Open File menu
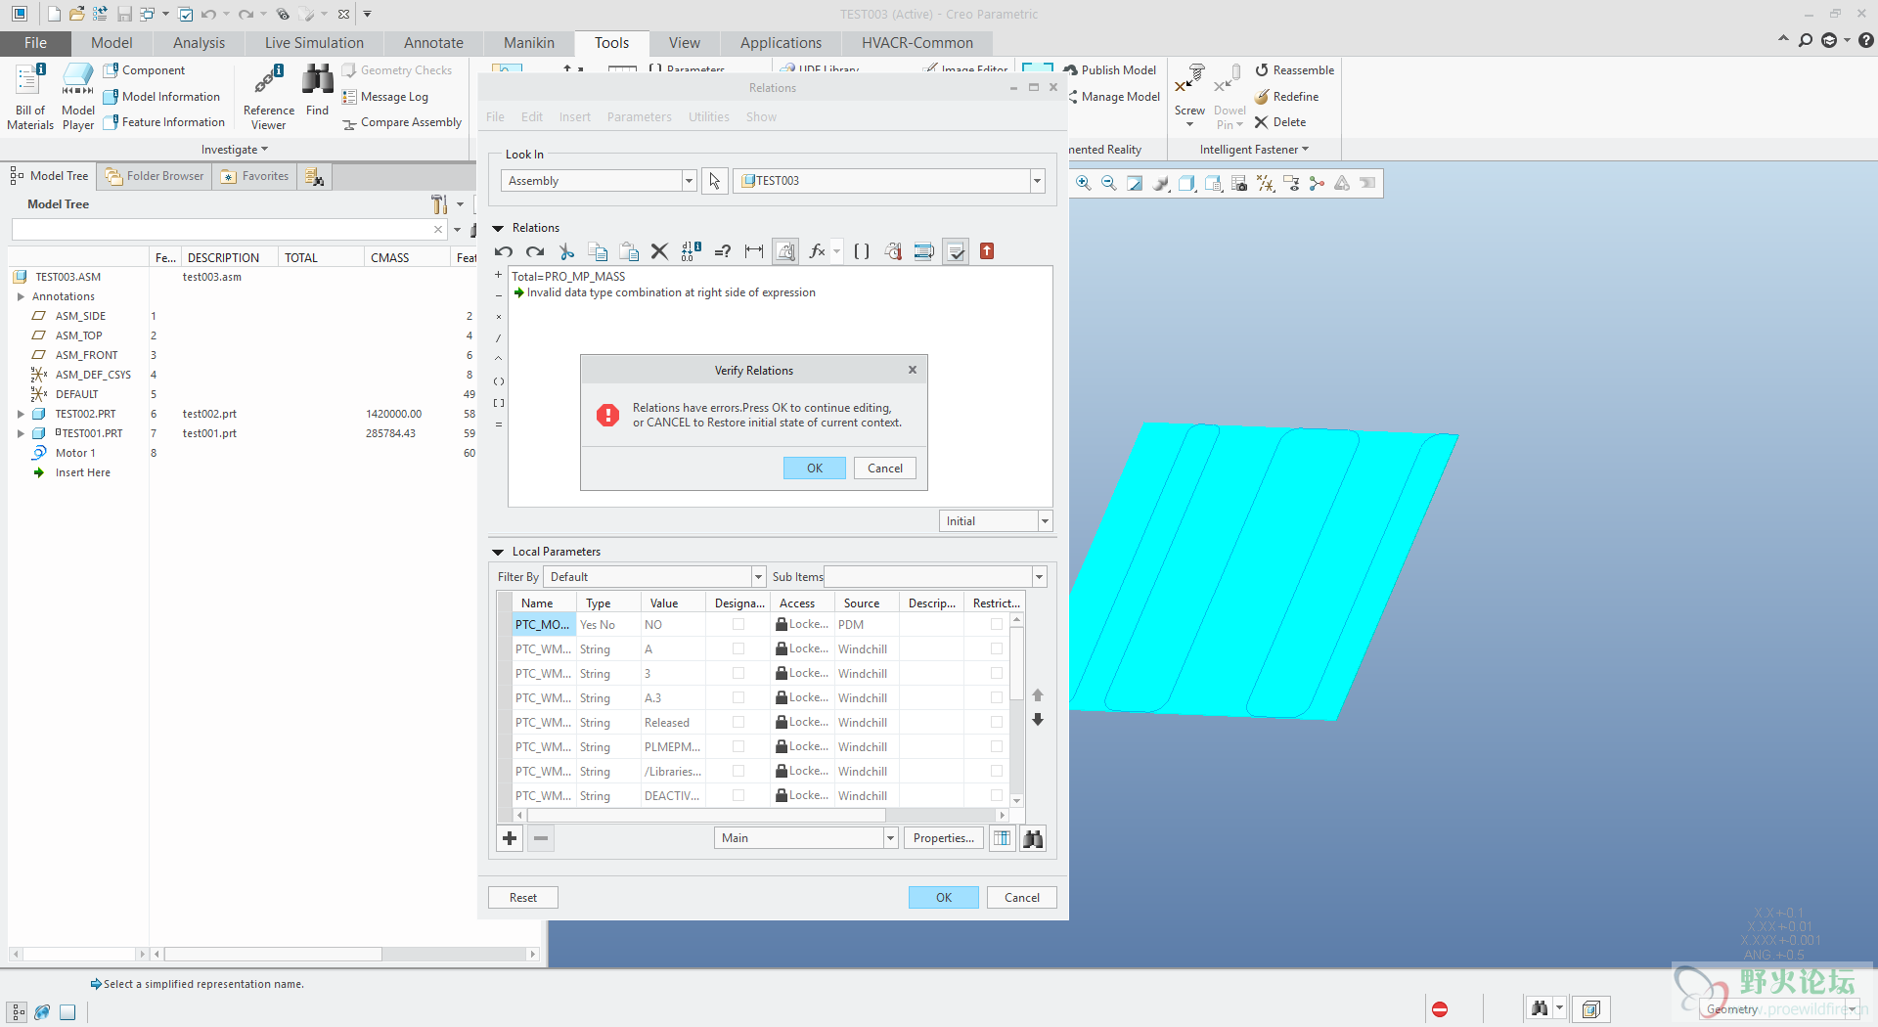Image resolution: width=1878 pixels, height=1027 pixels. click(35, 43)
